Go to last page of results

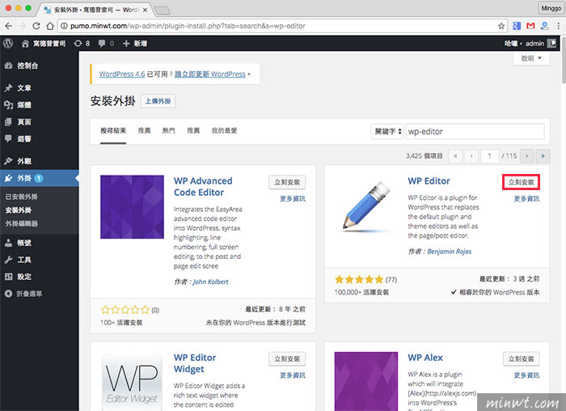pyautogui.click(x=543, y=156)
